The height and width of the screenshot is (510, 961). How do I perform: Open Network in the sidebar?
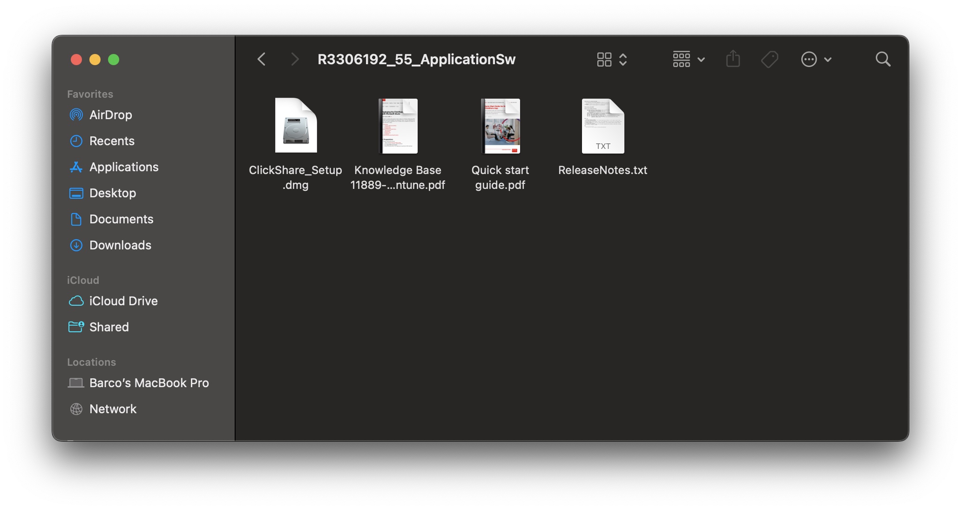(113, 409)
